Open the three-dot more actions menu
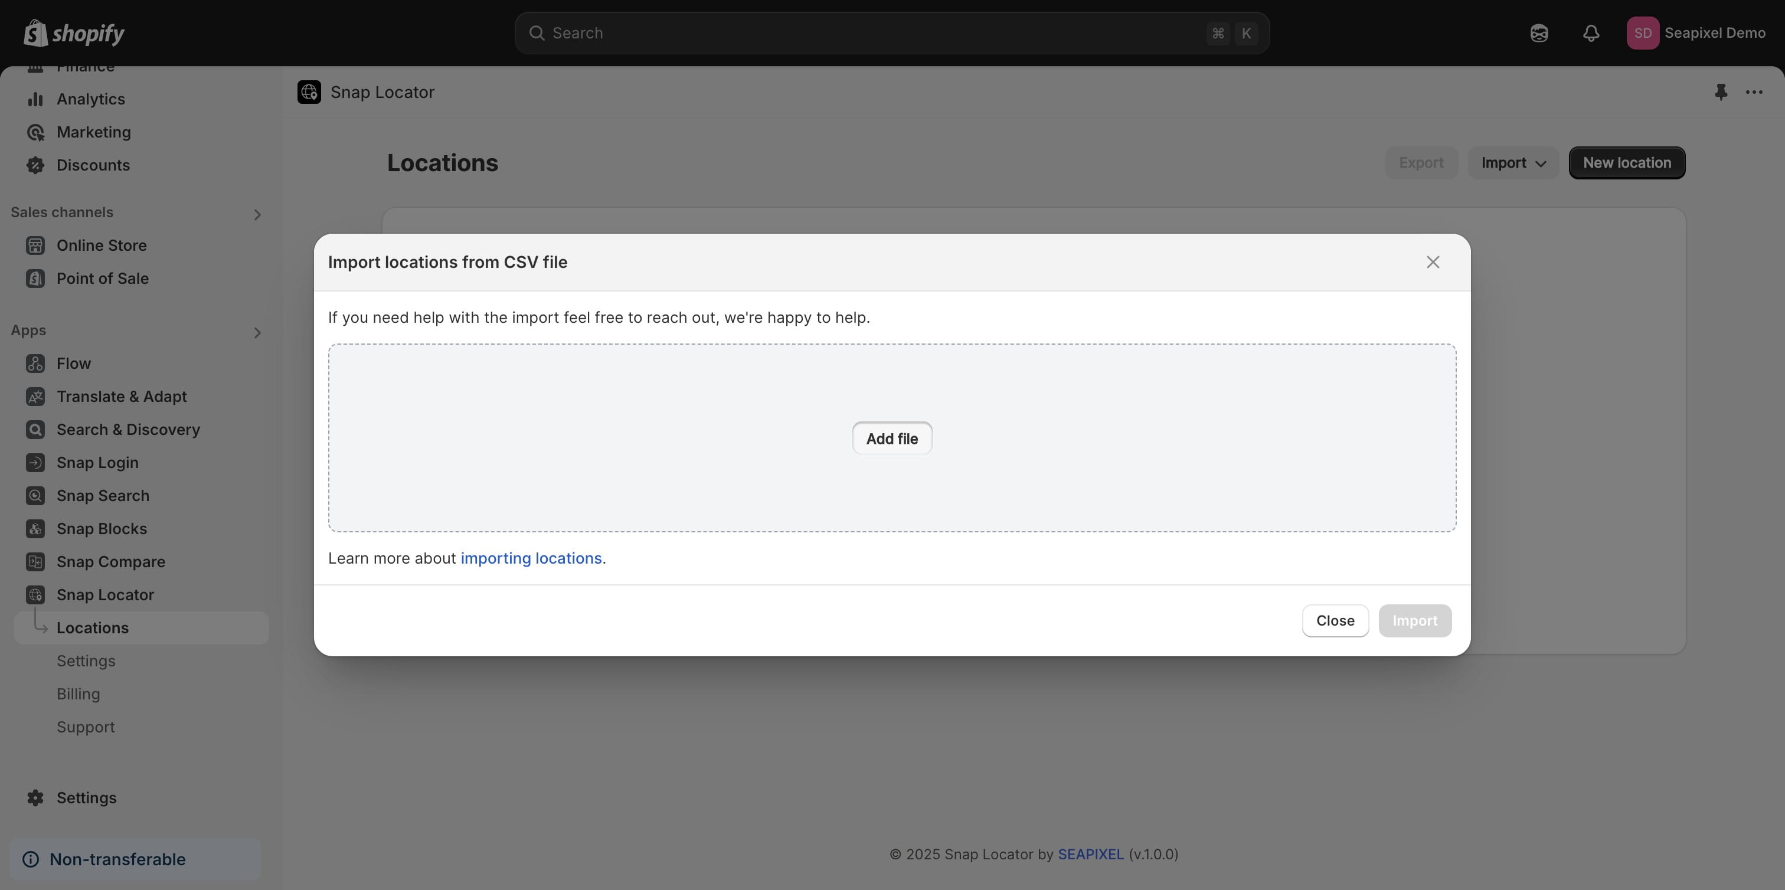This screenshot has height=890, width=1785. tap(1754, 92)
